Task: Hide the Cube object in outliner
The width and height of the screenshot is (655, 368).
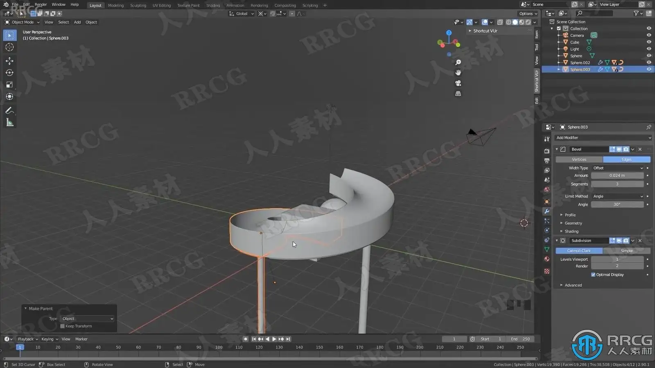Action: [649, 42]
